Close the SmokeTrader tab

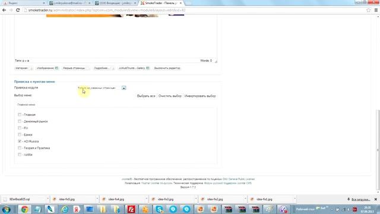click(180, 3)
